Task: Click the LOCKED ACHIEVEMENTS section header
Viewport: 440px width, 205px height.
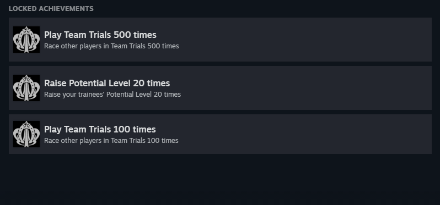Action: [x=51, y=9]
